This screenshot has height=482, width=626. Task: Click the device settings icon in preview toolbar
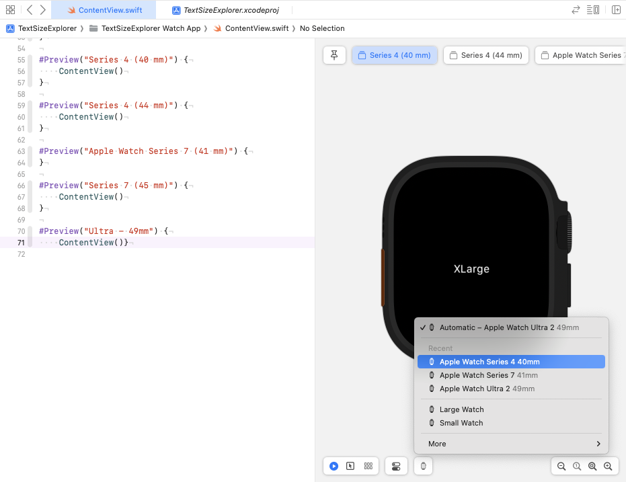click(x=395, y=466)
